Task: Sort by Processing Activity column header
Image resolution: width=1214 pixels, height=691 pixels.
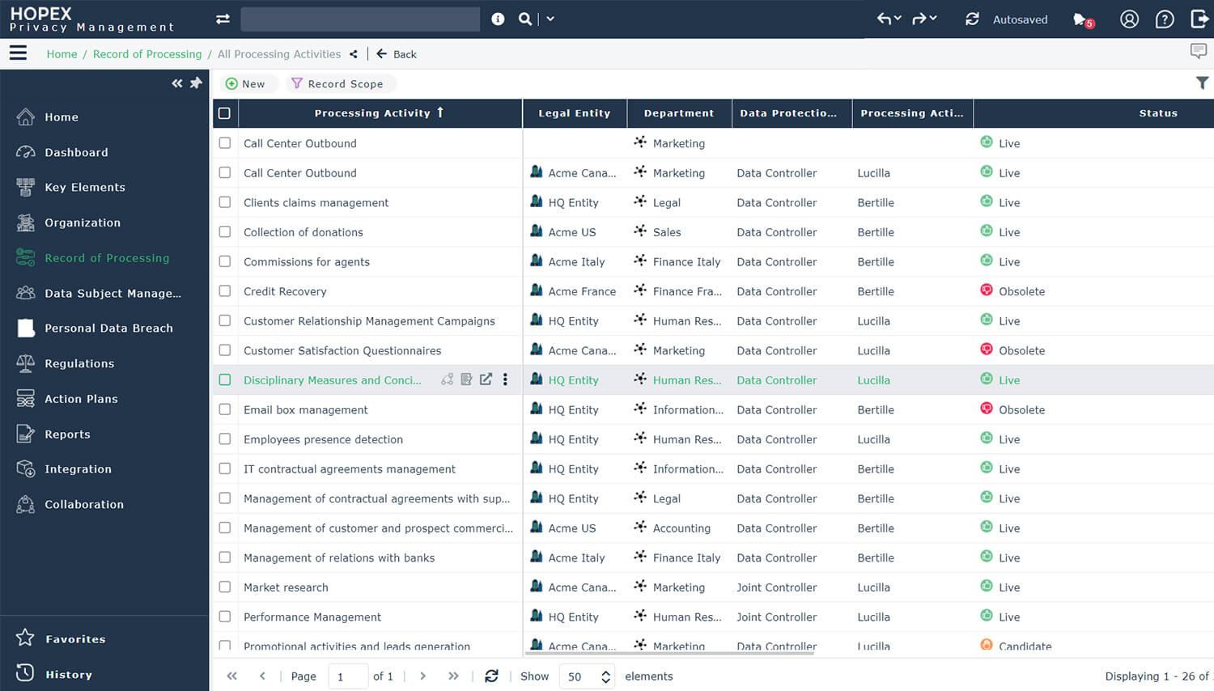Action: coord(379,113)
